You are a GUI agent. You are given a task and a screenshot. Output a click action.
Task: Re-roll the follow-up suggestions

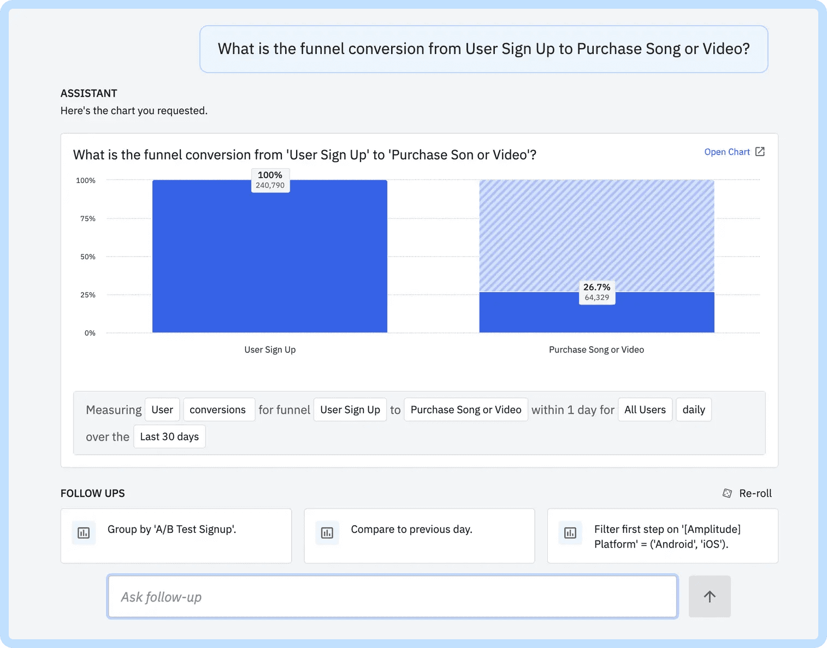click(755, 493)
